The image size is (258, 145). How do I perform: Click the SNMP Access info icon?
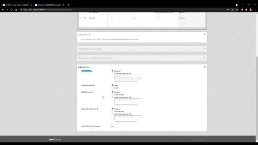point(92,92)
